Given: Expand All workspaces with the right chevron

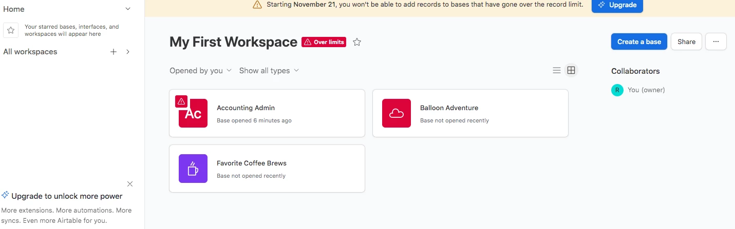Looking at the screenshot, I should (128, 52).
